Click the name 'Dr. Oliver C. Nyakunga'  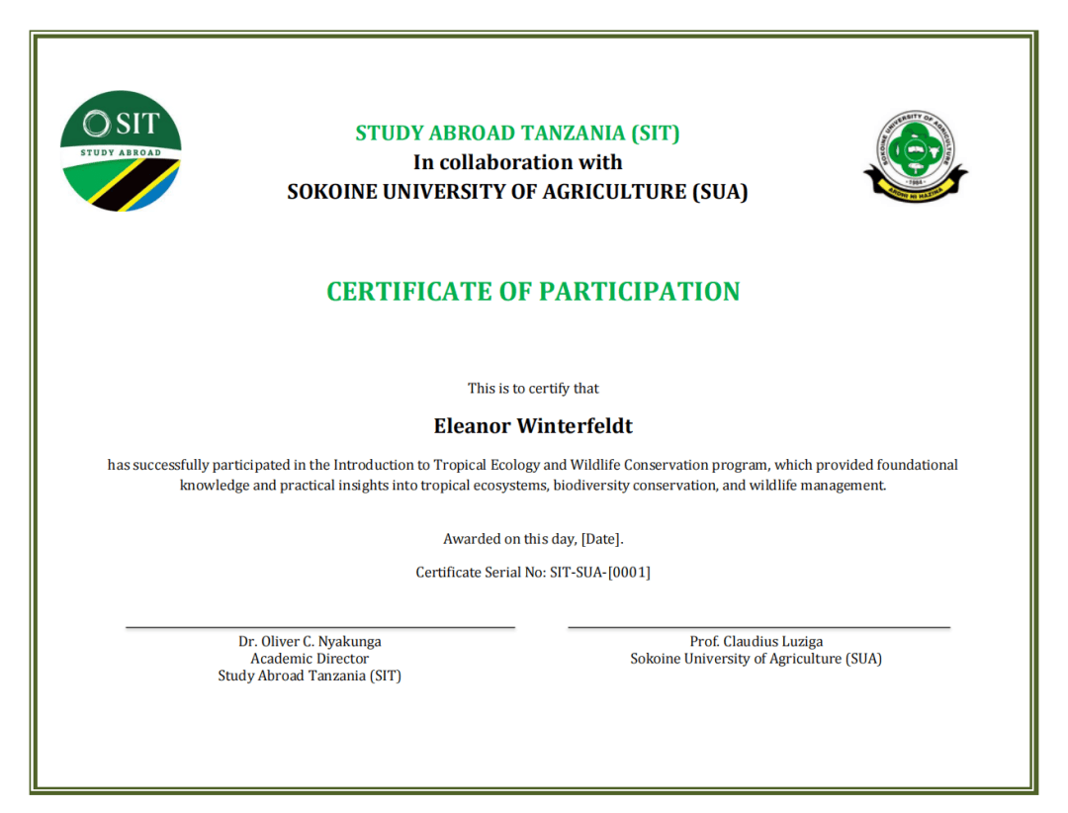click(310, 641)
